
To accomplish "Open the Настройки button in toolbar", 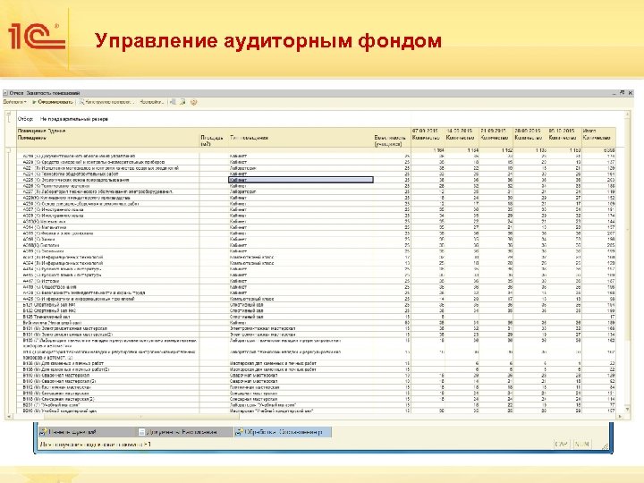I will pos(152,102).
